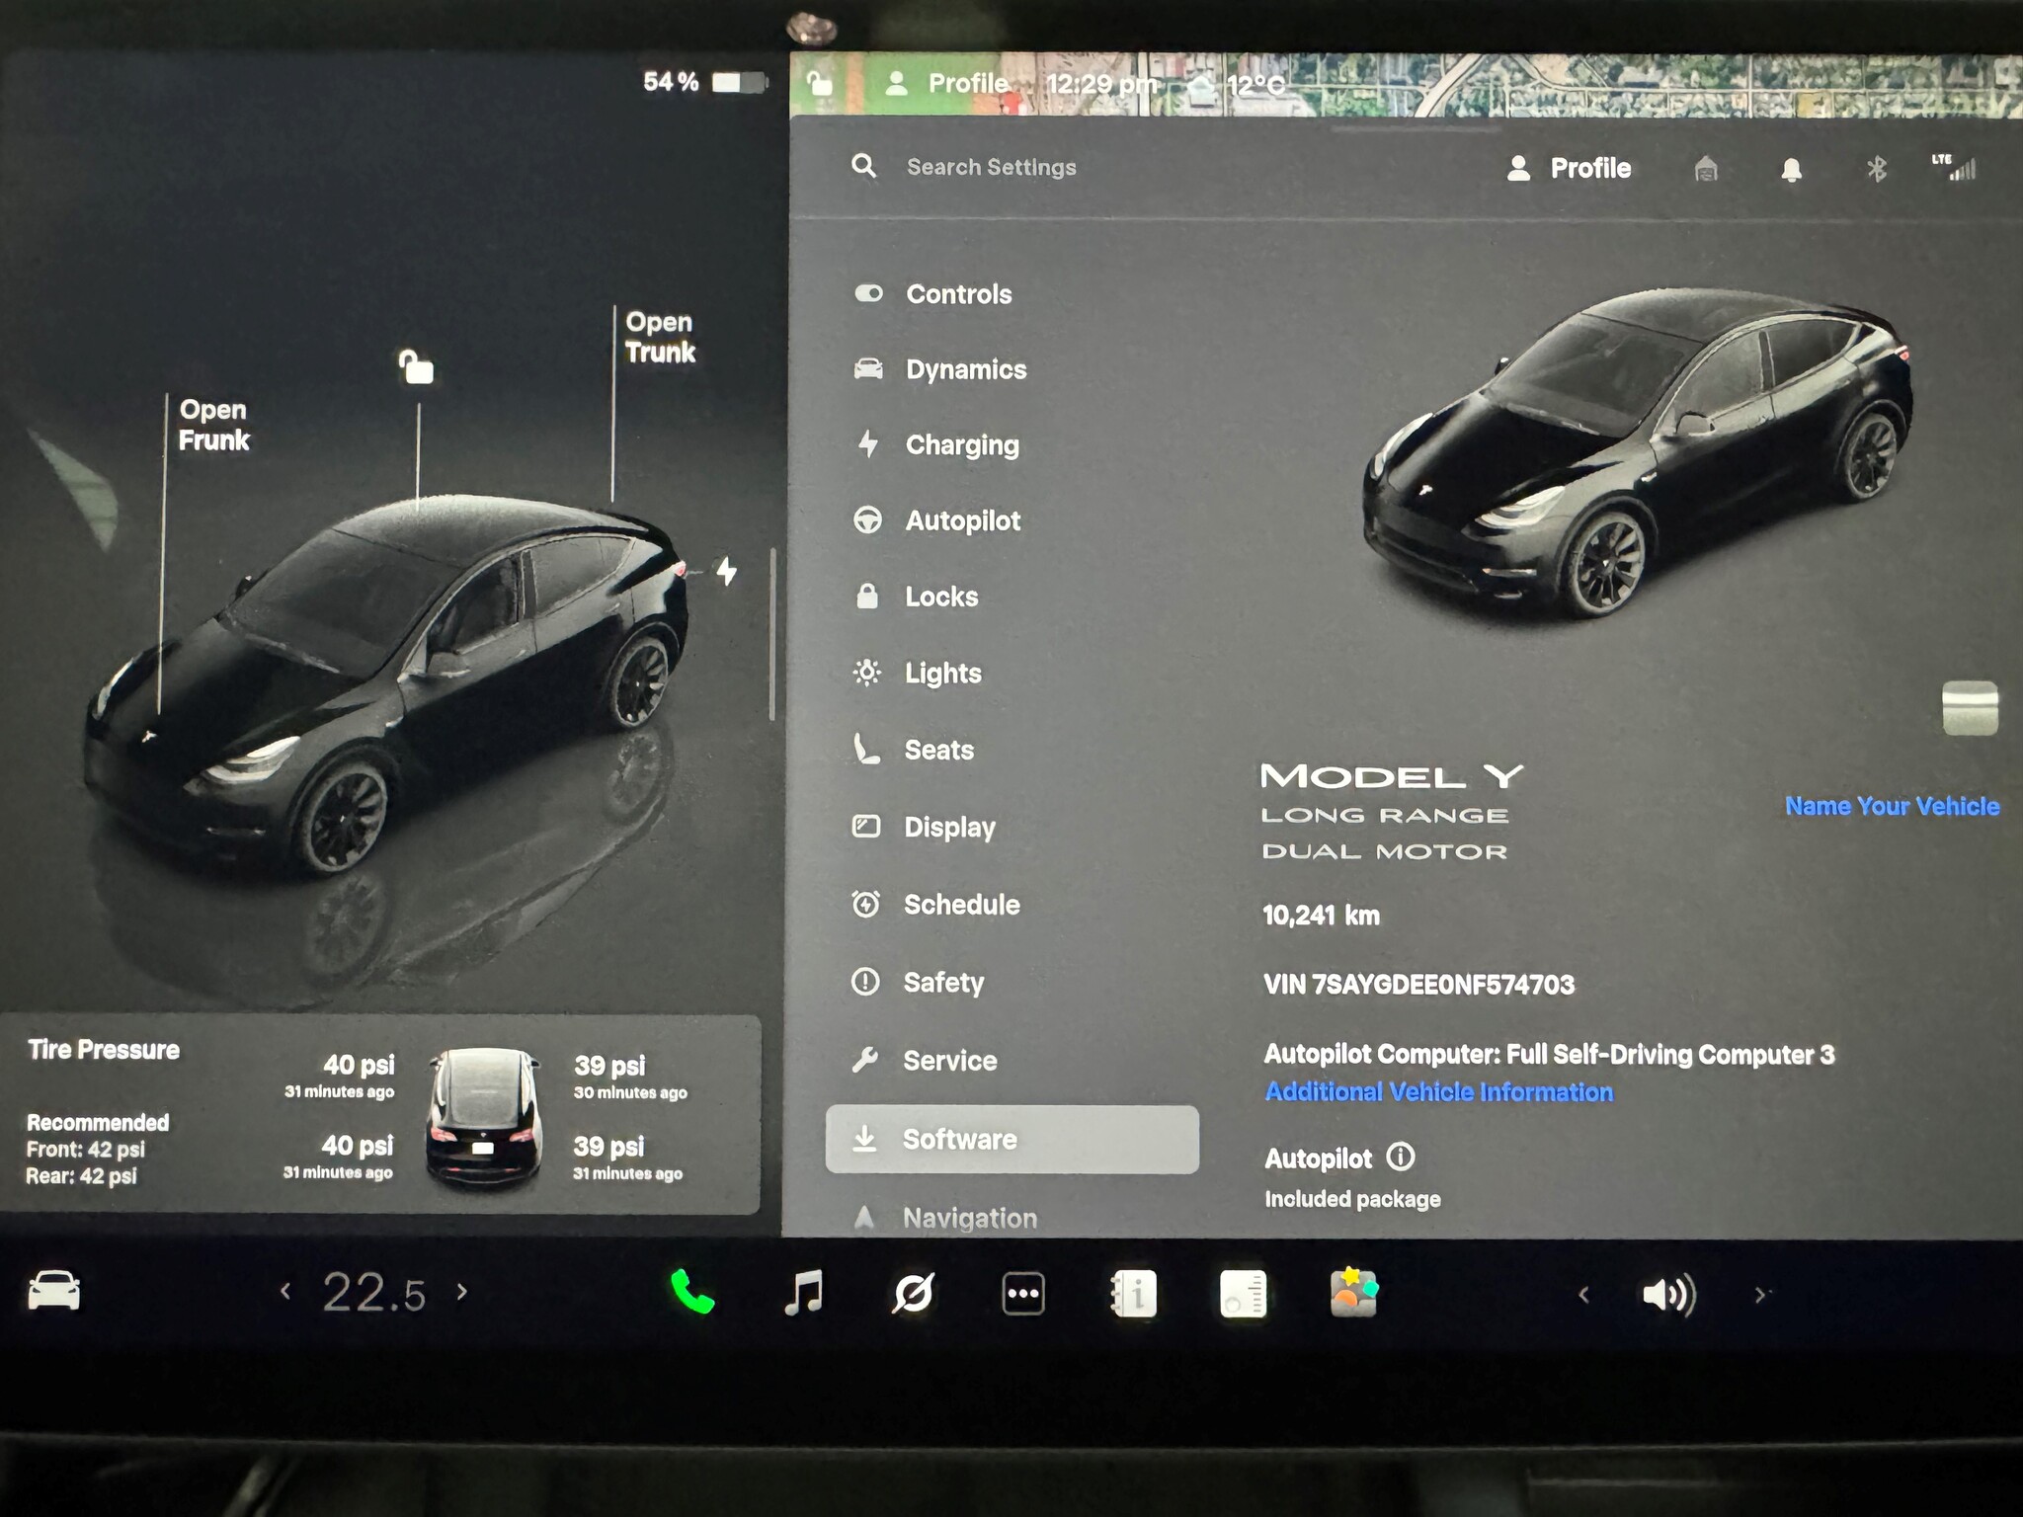Open the Charging settings menu

pyautogui.click(x=961, y=445)
